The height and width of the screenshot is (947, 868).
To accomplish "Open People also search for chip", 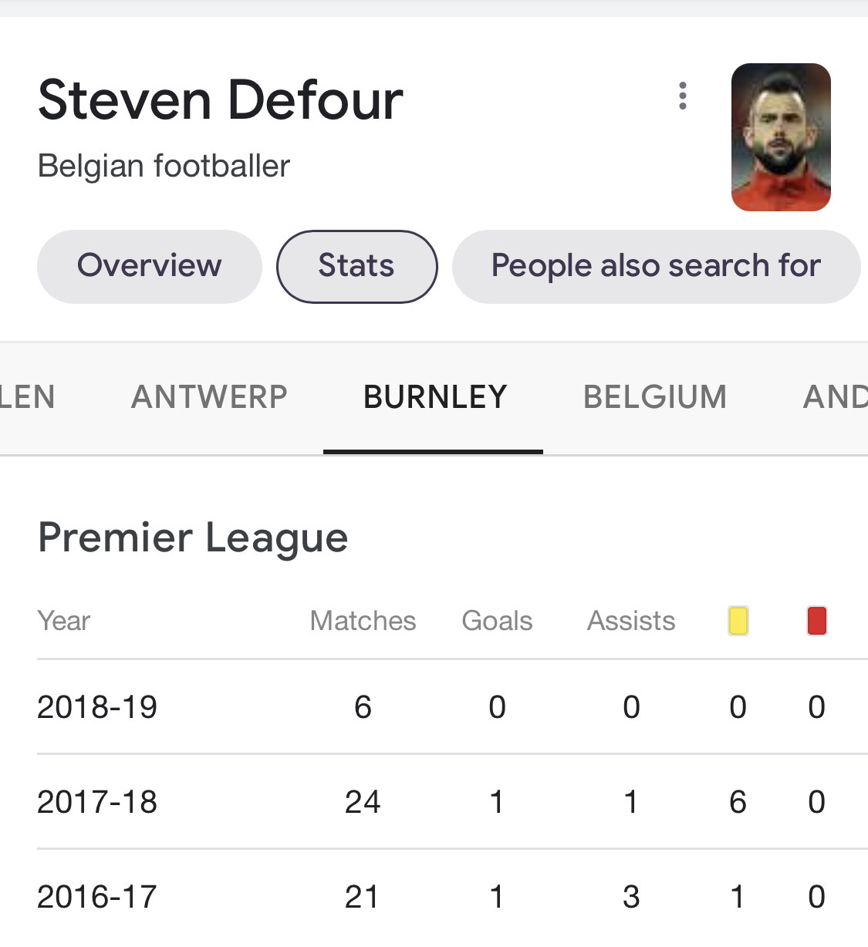I will point(656,266).
